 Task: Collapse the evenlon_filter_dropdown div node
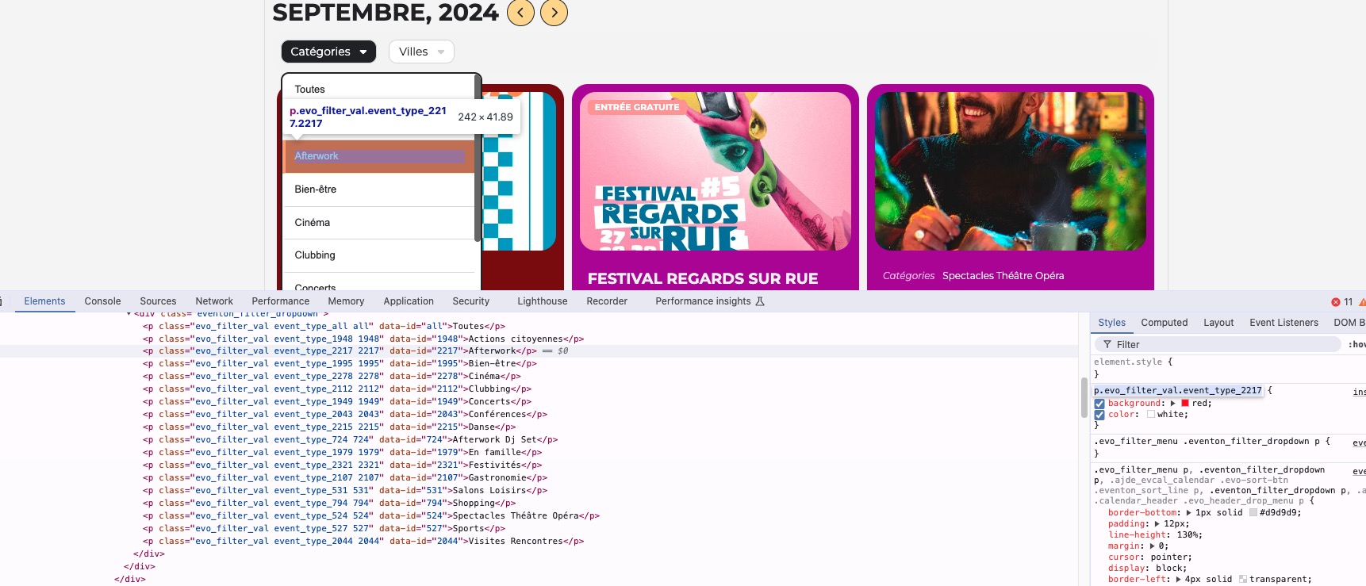(129, 315)
